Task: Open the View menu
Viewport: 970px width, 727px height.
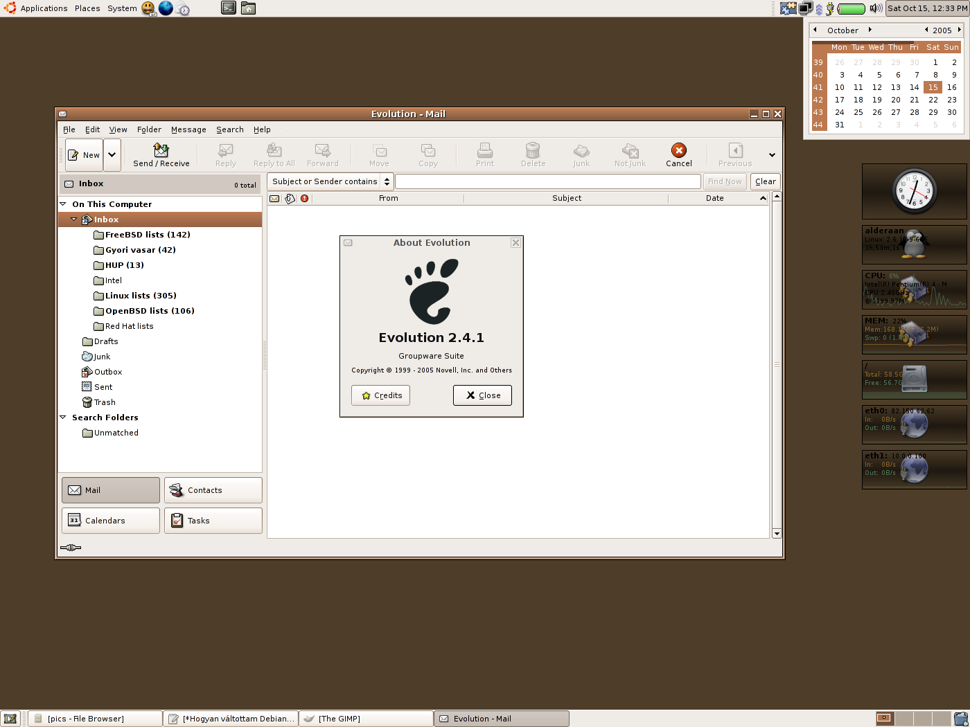Action: click(118, 129)
